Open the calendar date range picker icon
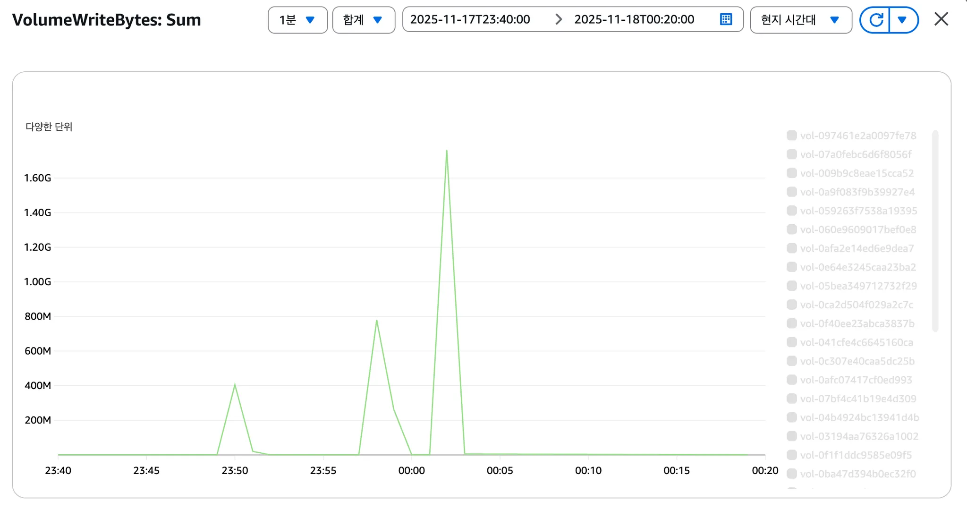967x509 pixels. pos(726,19)
